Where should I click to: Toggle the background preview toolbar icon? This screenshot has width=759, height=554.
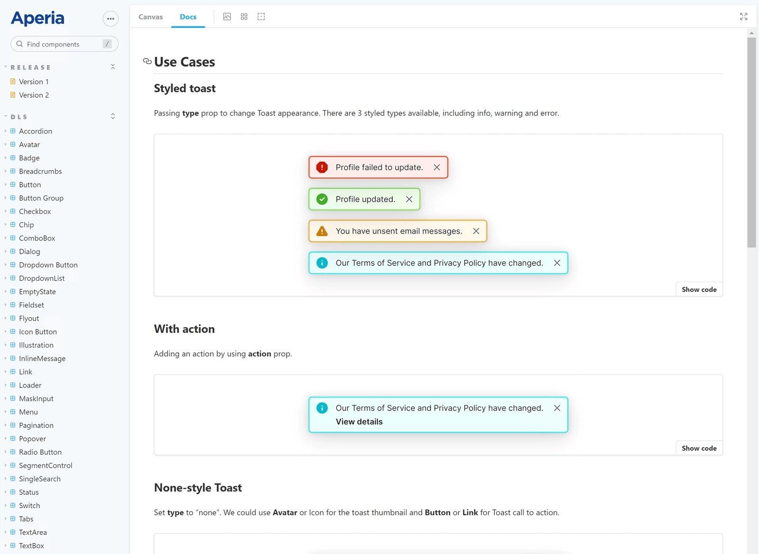[x=227, y=17]
